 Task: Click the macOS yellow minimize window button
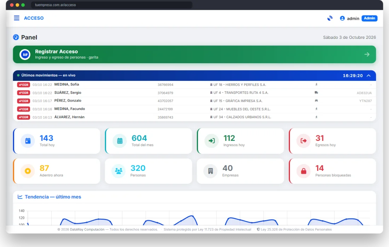(17, 5)
